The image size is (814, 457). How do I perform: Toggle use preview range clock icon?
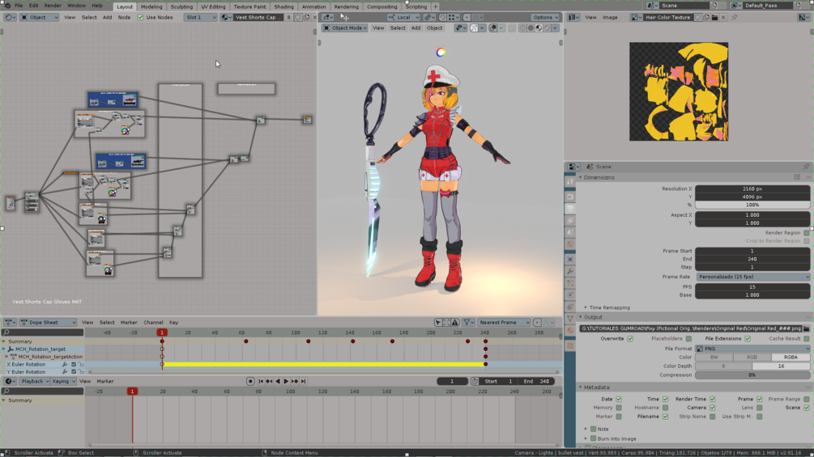click(x=475, y=381)
